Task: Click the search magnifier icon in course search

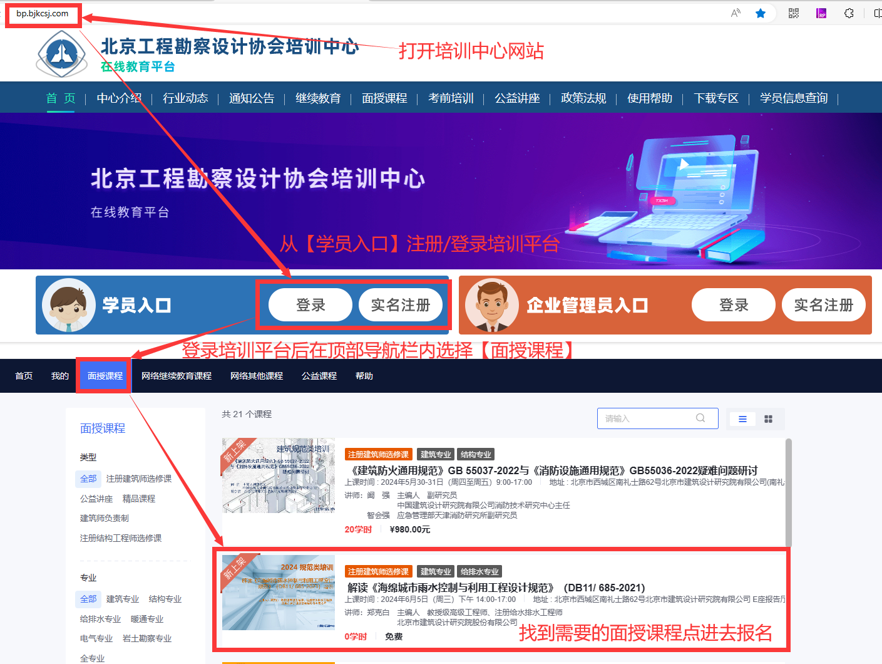Action: 700,418
